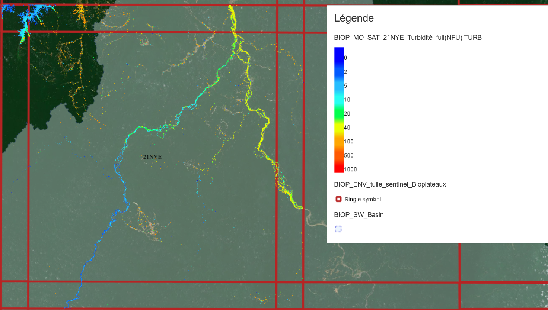Click the BIOP_SW_Basin layer name
Viewport: 548px width, 310px height.
point(359,215)
